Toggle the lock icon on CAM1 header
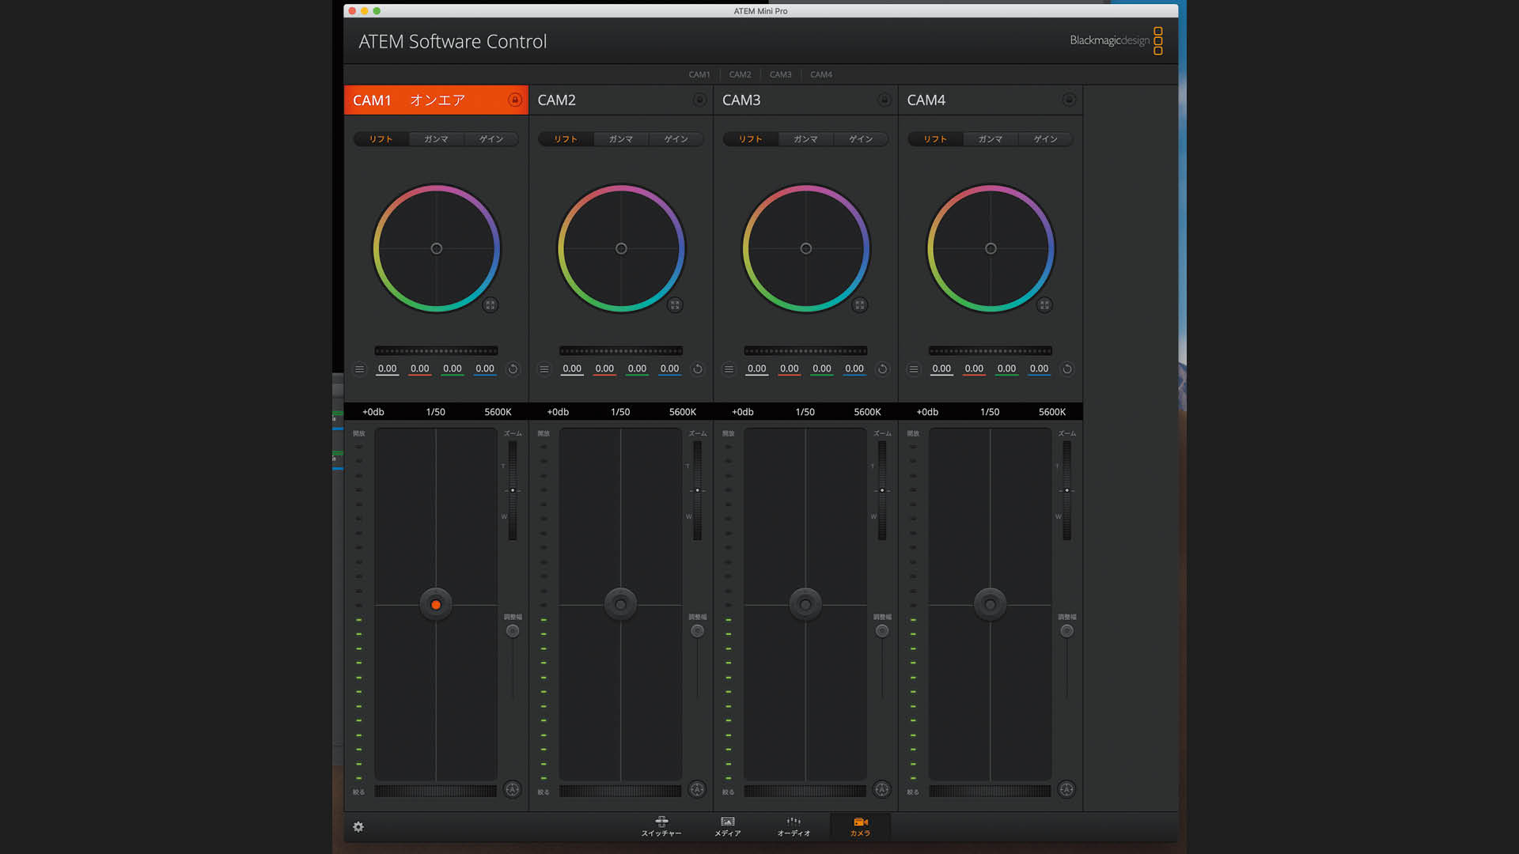This screenshot has width=1519, height=854. 515,100
